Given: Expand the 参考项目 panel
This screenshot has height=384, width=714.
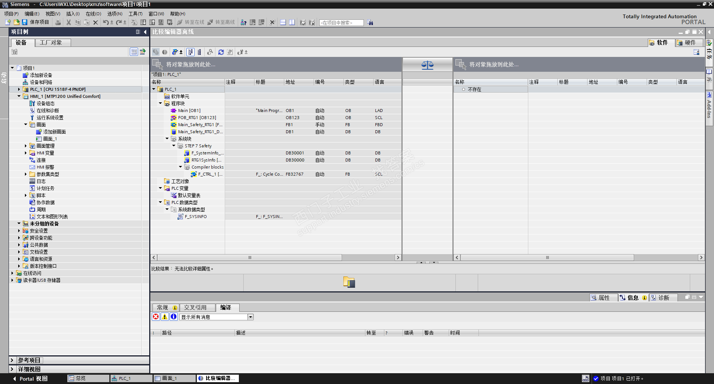Looking at the screenshot, I should click(x=12, y=360).
